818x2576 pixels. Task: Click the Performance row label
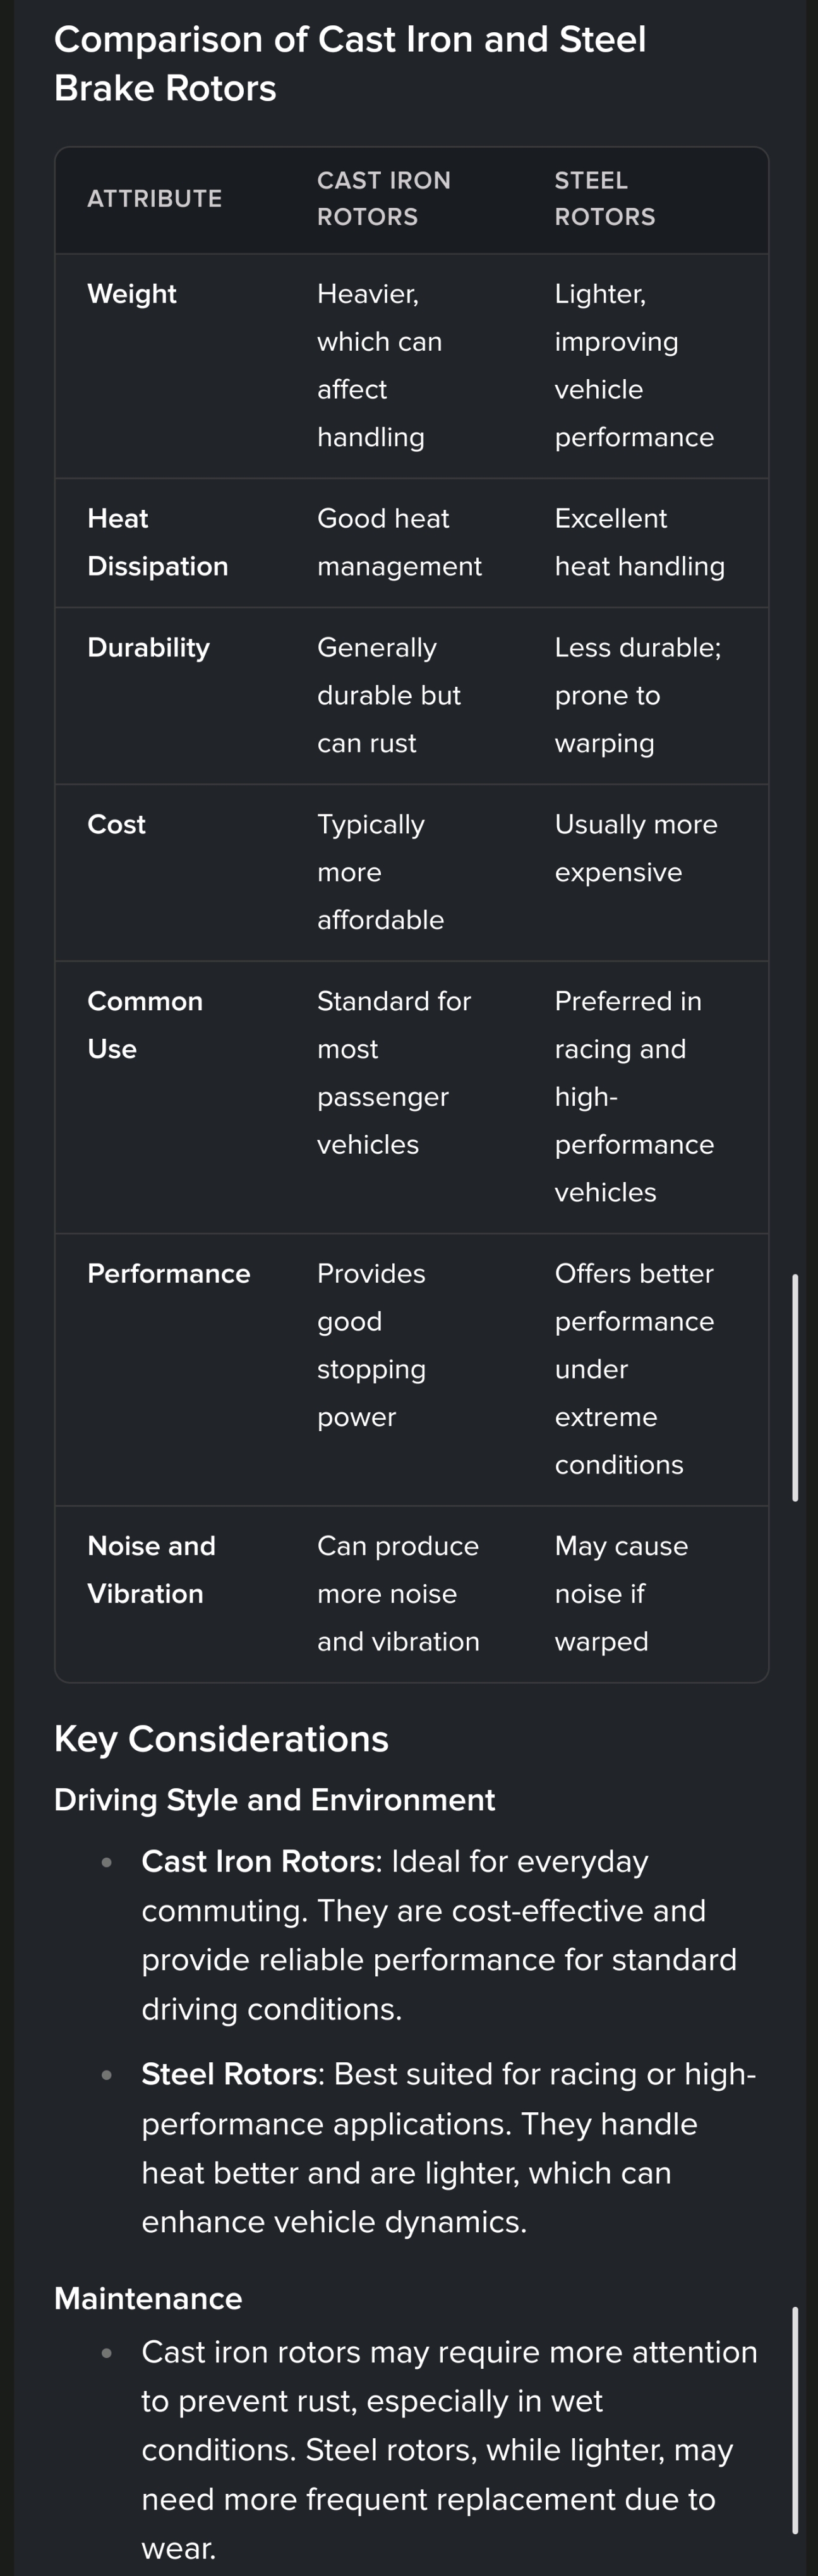(169, 1274)
